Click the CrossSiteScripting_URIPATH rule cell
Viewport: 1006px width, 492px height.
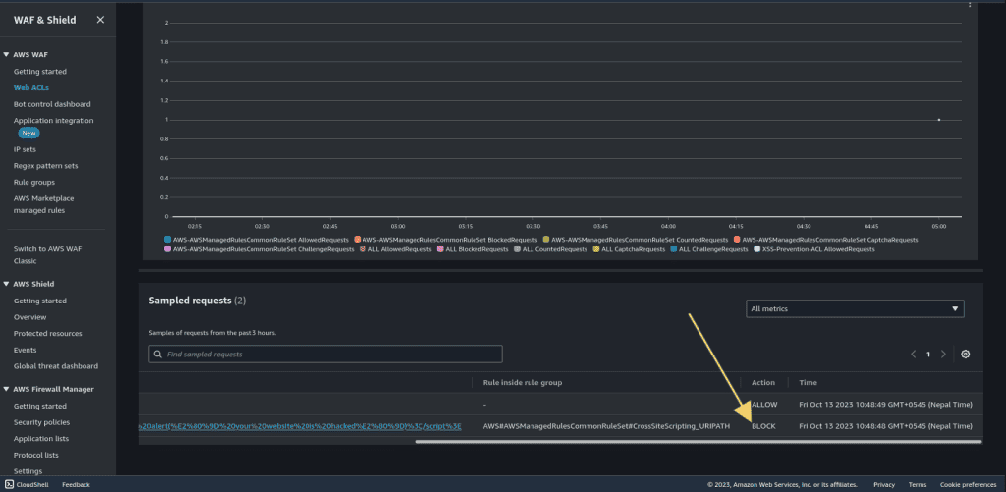click(x=606, y=426)
